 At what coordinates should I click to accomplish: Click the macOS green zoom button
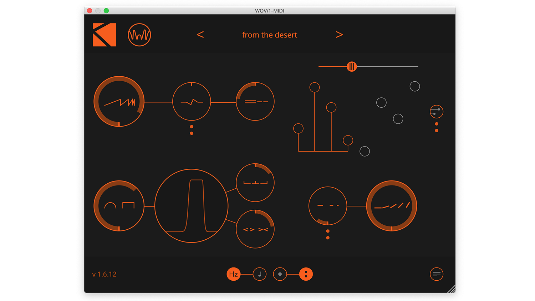click(x=106, y=11)
